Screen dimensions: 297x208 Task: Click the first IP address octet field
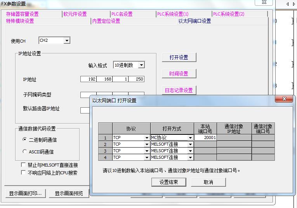pyautogui.click(x=89, y=79)
